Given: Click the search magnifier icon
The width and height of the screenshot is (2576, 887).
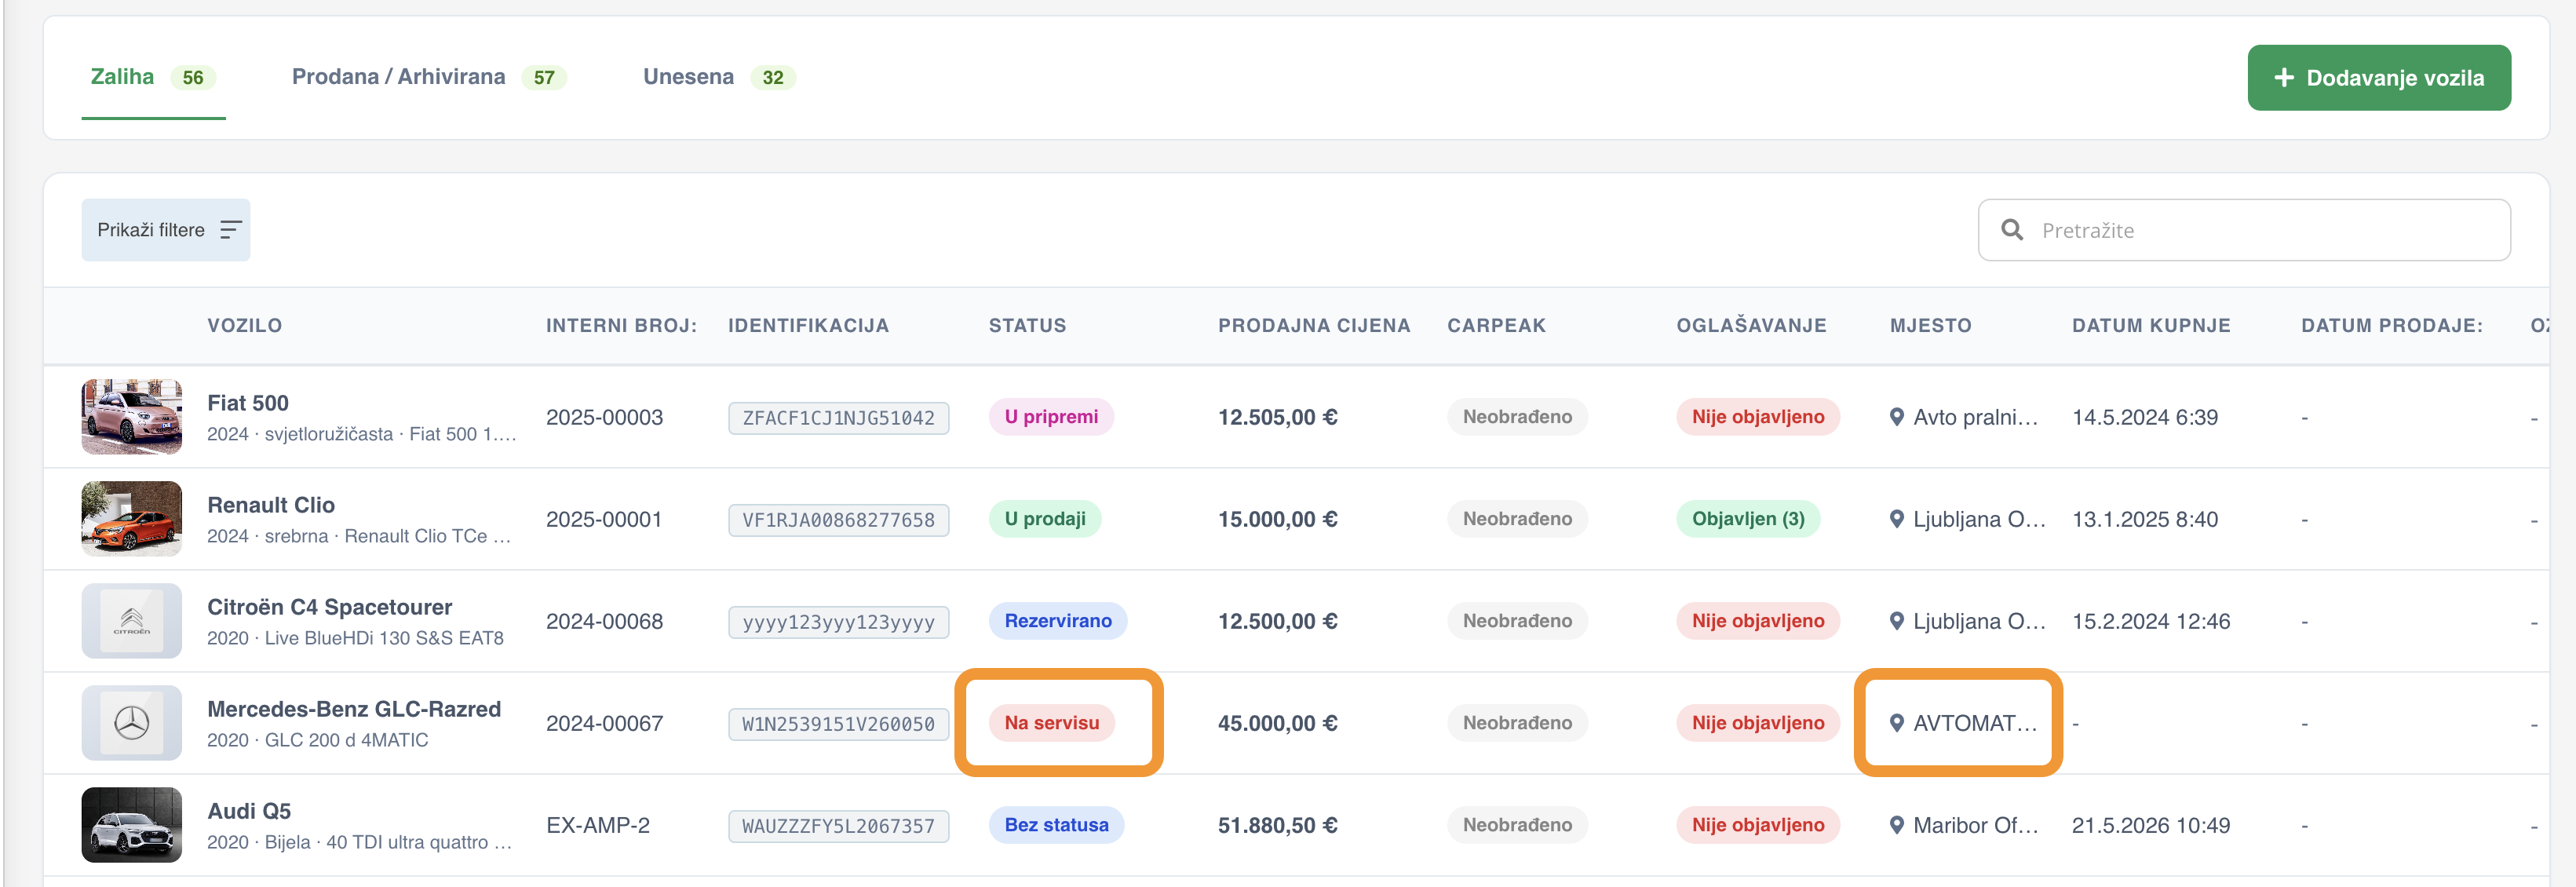Looking at the screenshot, I should tap(2012, 230).
